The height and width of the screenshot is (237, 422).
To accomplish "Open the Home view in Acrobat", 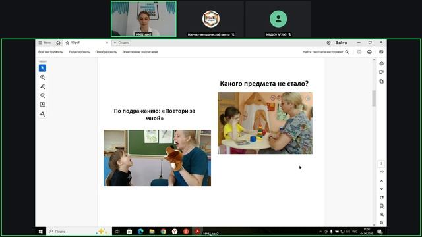I will [59, 43].
